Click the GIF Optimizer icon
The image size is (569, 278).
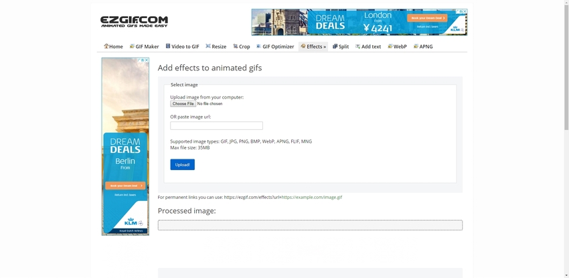259,46
